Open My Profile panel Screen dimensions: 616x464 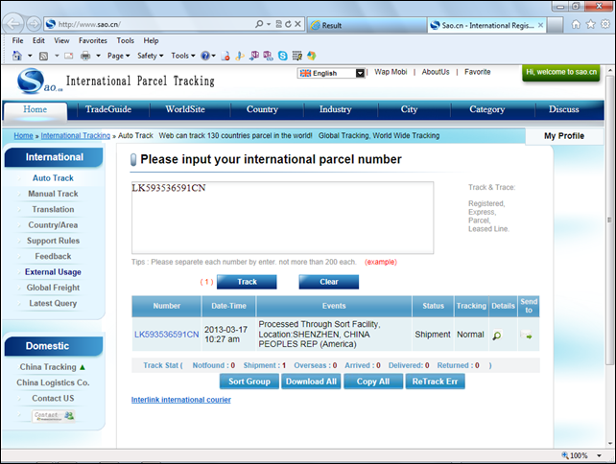(x=564, y=136)
